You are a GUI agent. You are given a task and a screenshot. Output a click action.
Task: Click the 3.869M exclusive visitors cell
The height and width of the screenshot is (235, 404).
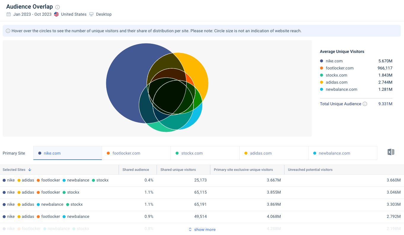(x=274, y=204)
